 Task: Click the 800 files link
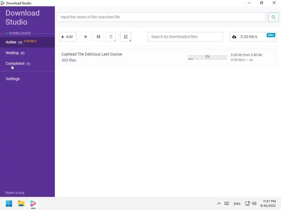tap(69, 60)
